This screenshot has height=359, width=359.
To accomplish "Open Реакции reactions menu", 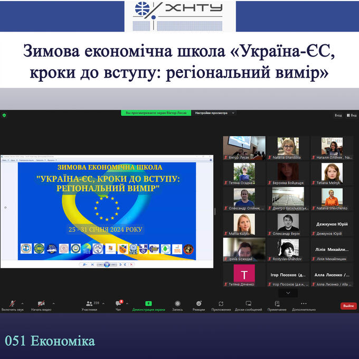I will click(199, 305).
